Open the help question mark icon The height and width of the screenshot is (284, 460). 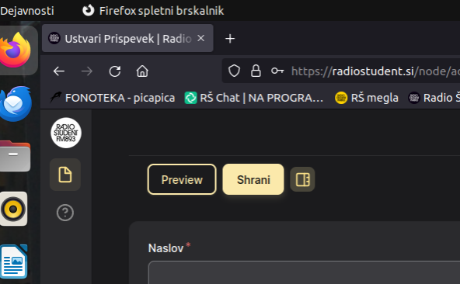tap(65, 213)
